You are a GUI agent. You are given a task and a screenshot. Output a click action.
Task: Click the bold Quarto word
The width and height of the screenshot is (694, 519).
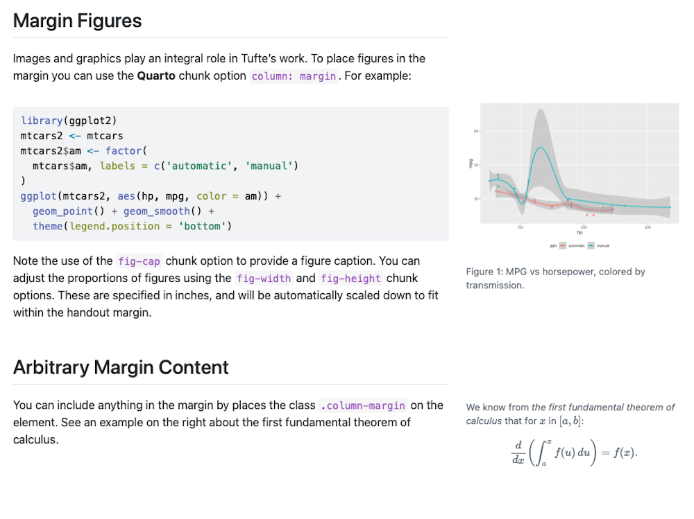(156, 76)
